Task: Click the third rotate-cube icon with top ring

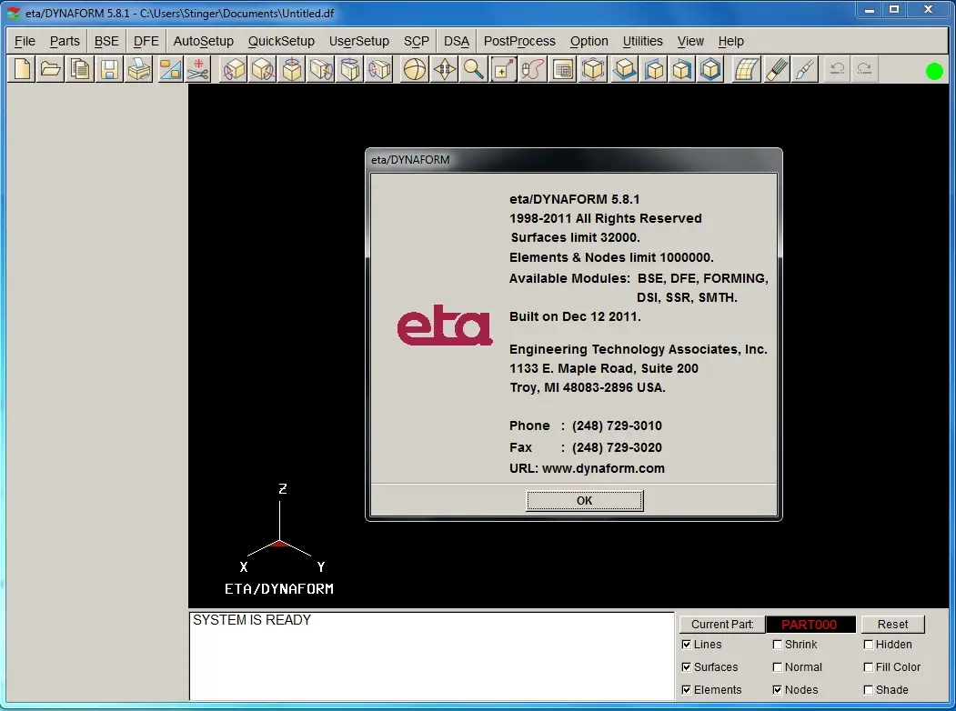Action: click(293, 69)
